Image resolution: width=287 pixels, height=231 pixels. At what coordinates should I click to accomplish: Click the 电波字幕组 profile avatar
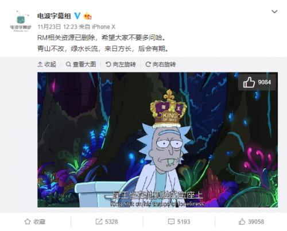21,21
